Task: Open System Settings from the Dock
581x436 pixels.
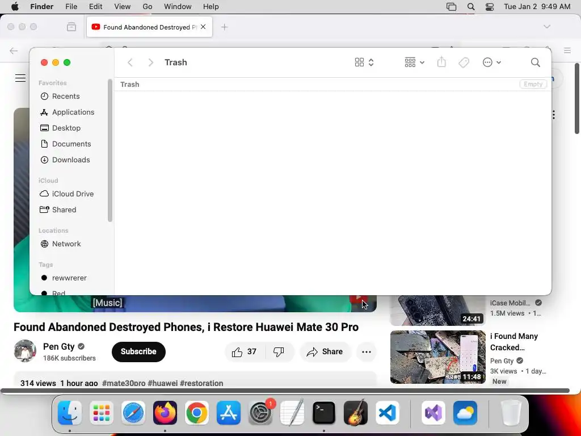Action: (x=260, y=413)
